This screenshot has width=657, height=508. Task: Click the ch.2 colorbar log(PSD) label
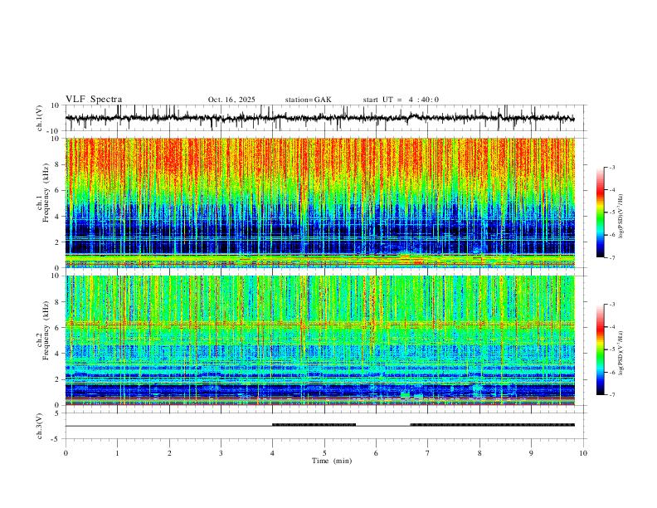(621, 354)
